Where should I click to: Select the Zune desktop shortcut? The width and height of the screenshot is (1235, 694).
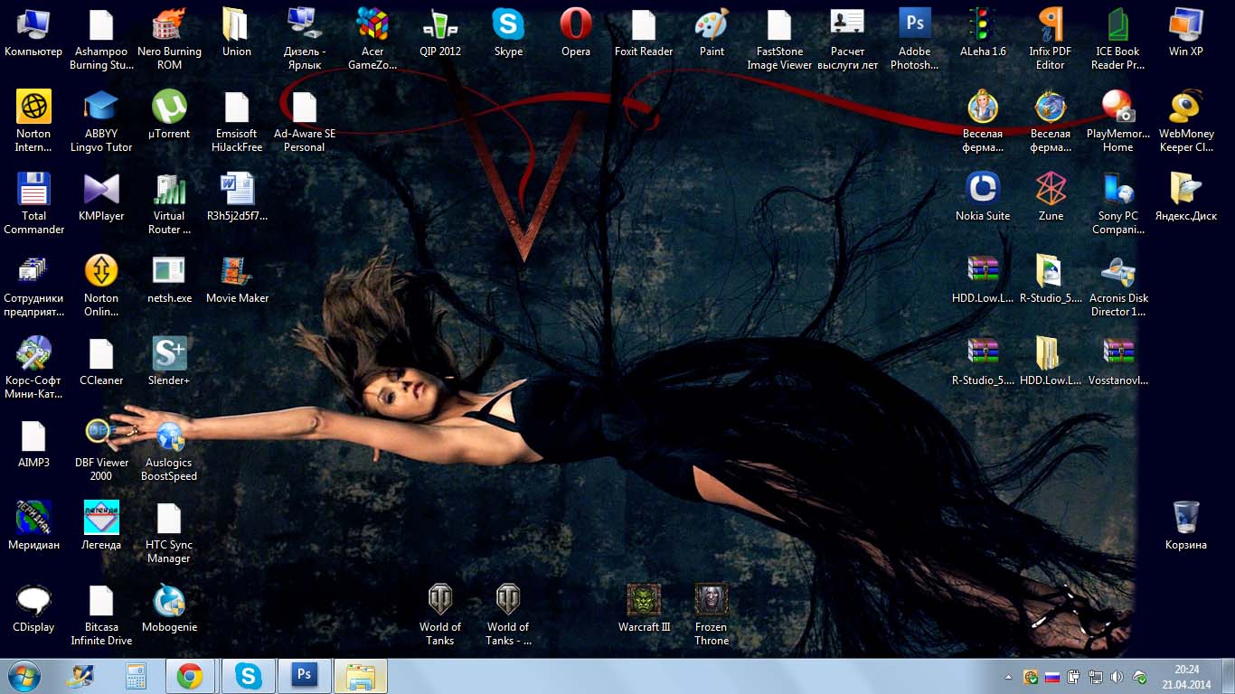[x=1051, y=190]
